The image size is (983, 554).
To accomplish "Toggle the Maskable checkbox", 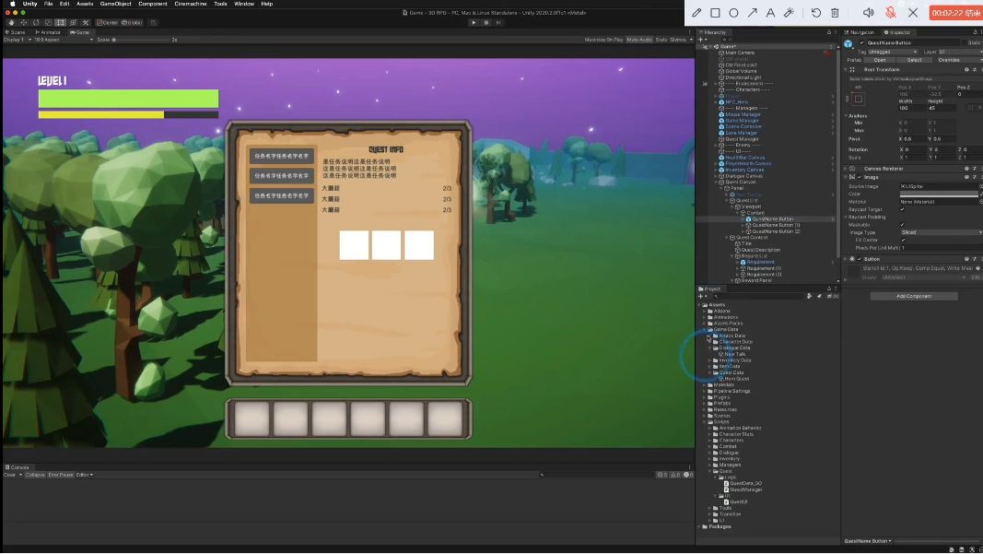I will [903, 225].
